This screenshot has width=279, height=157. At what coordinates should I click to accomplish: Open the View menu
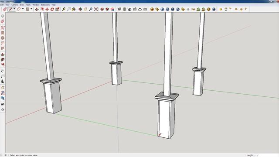point(7,5)
